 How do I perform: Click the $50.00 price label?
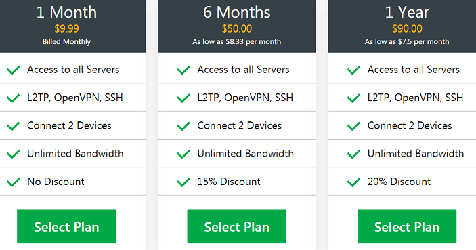(237, 28)
